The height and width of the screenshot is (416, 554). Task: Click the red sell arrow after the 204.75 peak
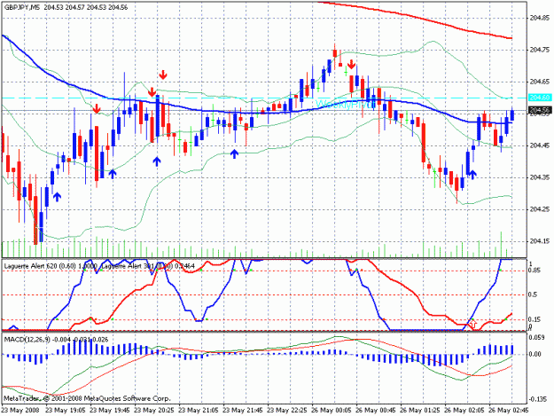click(352, 65)
